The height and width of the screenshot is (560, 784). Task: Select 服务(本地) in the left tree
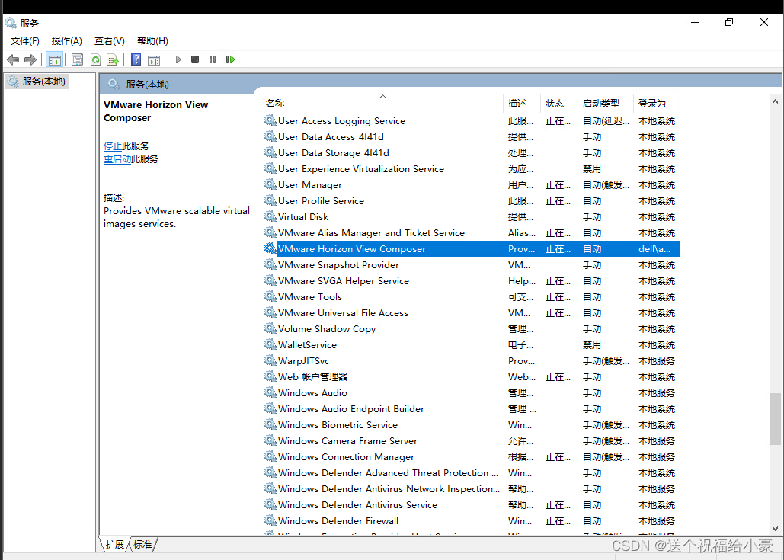[37, 81]
